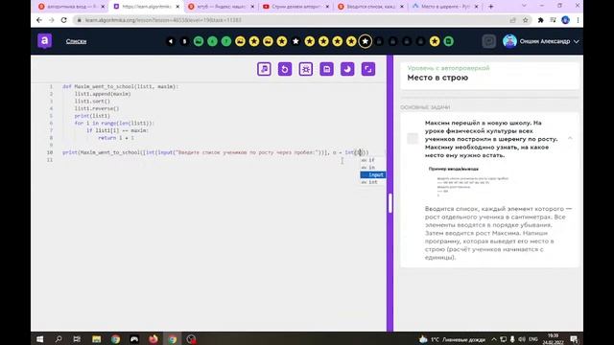Show hidden tray icons chevron
The width and height of the screenshot is (614, 345).
point(494,339)
